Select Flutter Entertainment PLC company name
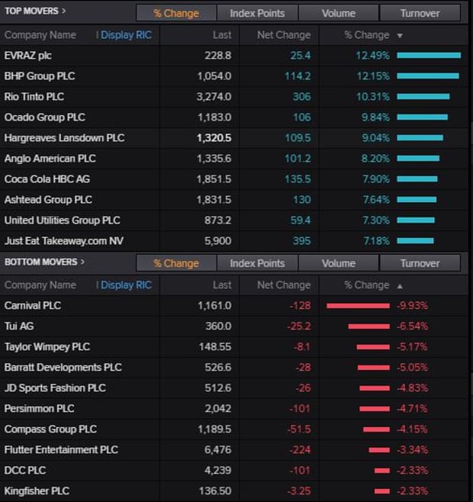The width and height of the screenshot is (473, 502). click(61, 449)
